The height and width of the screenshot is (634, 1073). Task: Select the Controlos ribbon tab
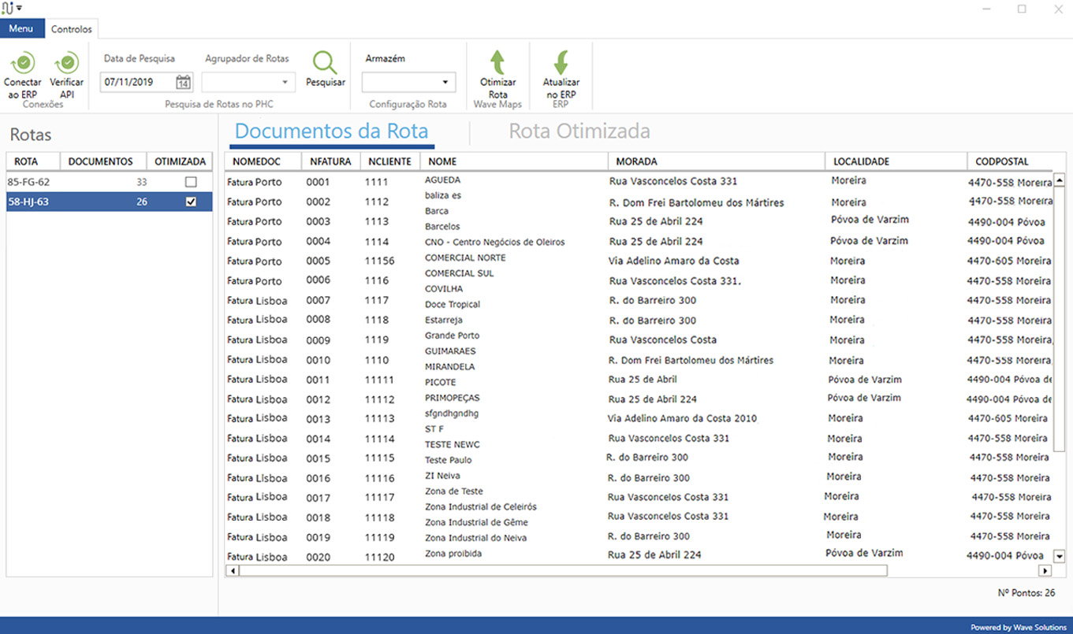72,29
